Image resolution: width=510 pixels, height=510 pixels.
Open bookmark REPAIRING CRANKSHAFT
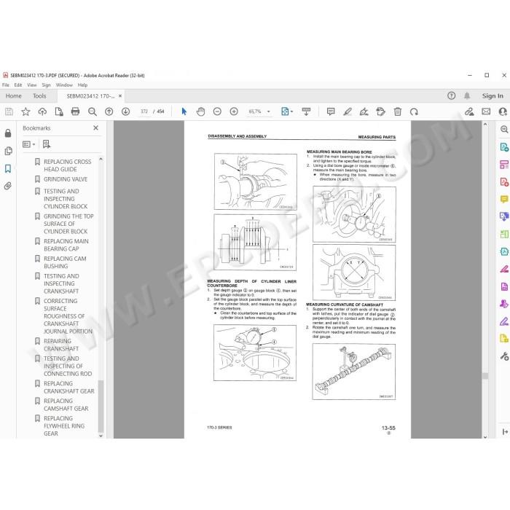[61, 345]
